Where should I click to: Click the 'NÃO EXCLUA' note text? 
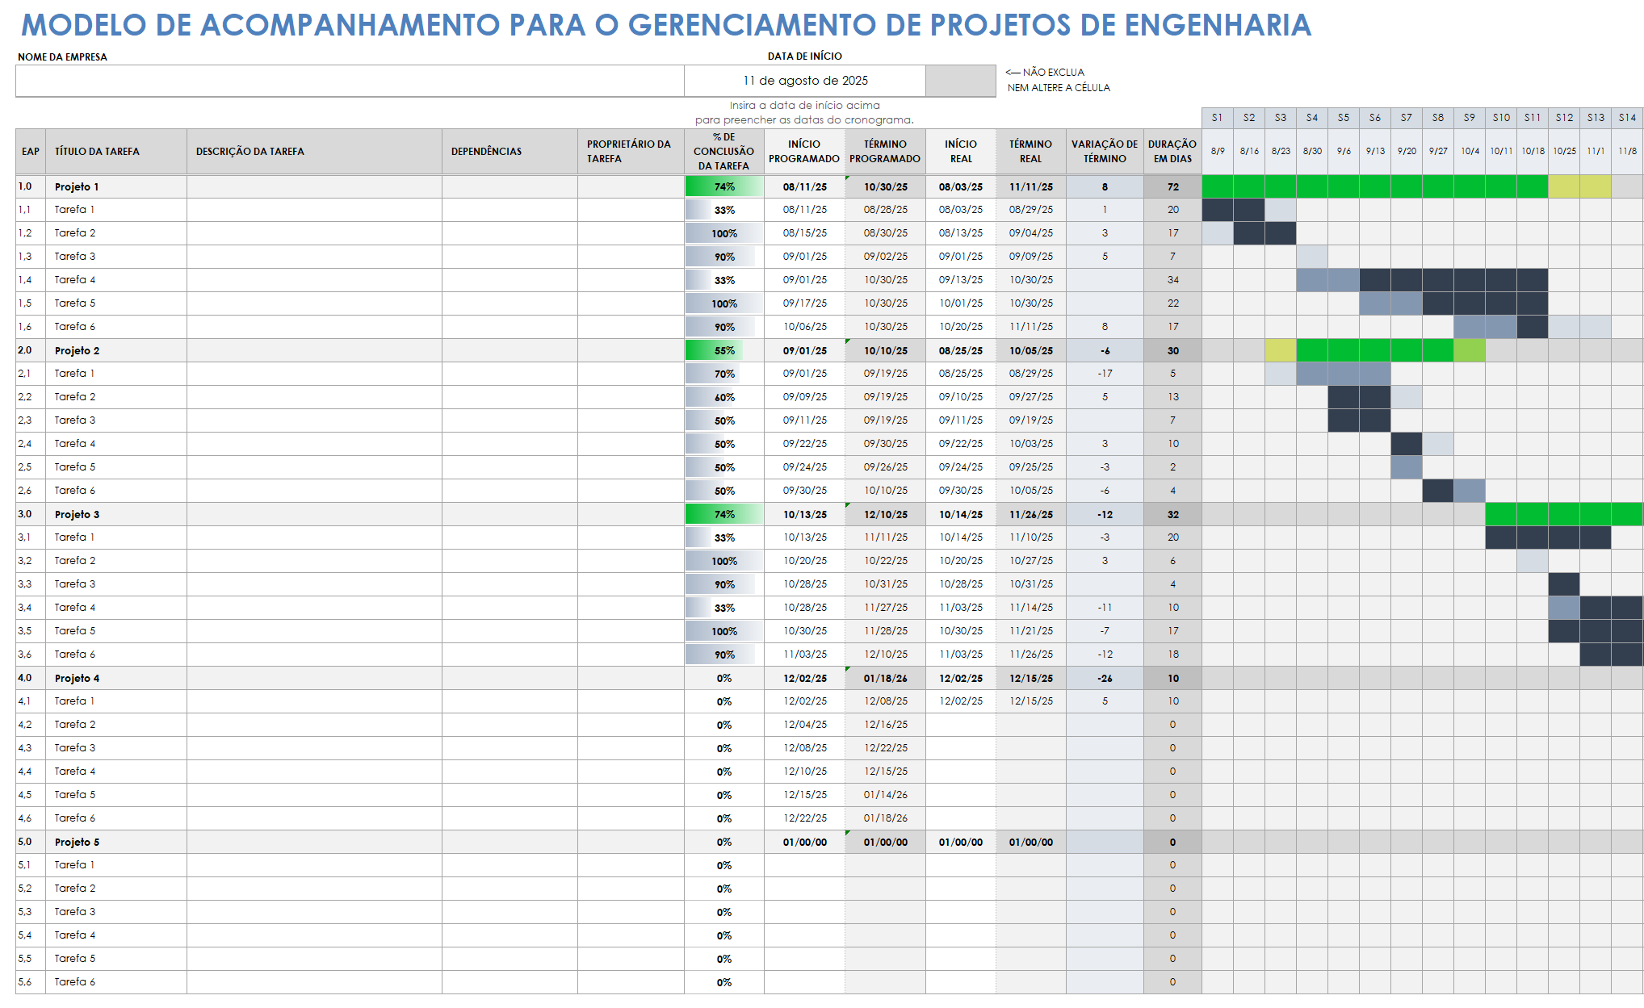click(x=1053, y=73)
